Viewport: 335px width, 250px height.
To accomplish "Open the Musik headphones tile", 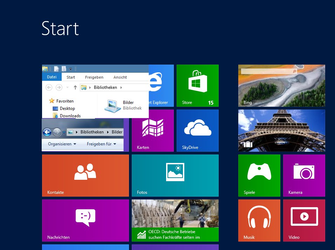I will coord(259,221).
